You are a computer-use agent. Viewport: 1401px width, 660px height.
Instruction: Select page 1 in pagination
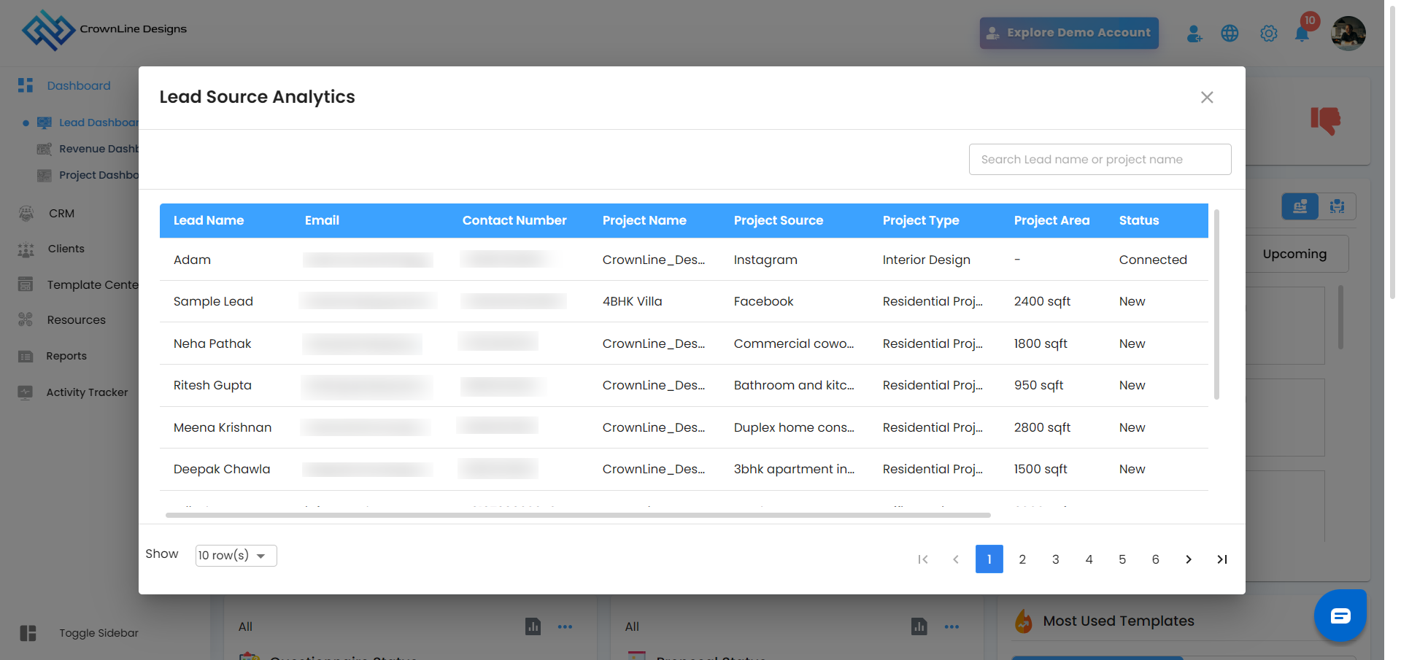pos(989,559)
